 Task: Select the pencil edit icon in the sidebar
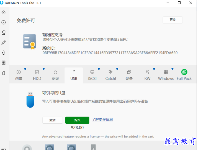[x=4, y=42]
